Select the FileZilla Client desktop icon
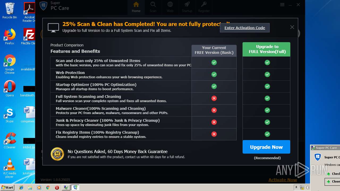The height and width of the screenshot is (191, 340). [29, 37]
